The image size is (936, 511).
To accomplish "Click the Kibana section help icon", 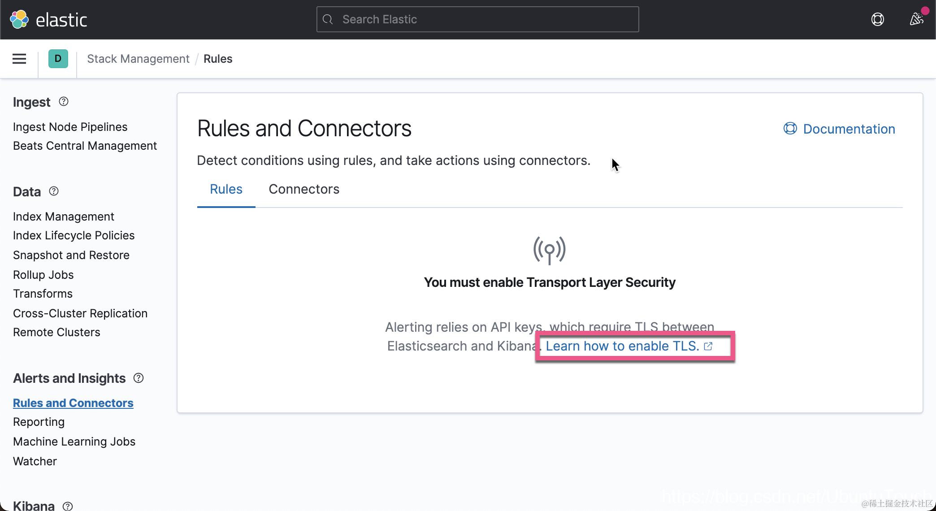I will coord(68,506).
